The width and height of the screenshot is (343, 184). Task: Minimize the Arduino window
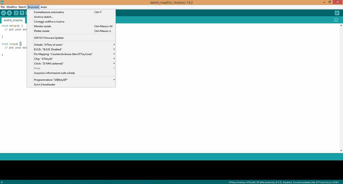[x=324, y=2]
